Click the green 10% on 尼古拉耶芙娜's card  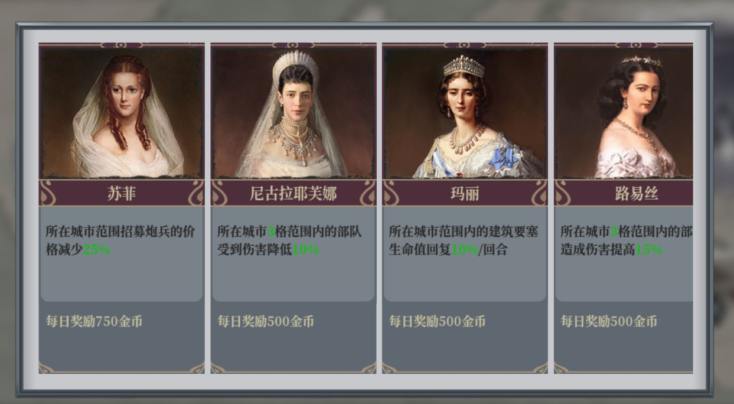coord(305,249)
